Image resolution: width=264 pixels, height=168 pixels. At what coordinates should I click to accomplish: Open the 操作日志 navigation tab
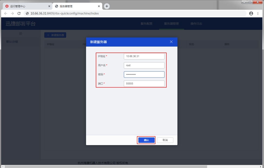click(196, 24)
